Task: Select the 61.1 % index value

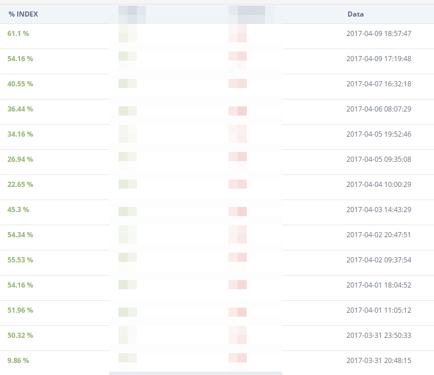Action: point(18,33)
